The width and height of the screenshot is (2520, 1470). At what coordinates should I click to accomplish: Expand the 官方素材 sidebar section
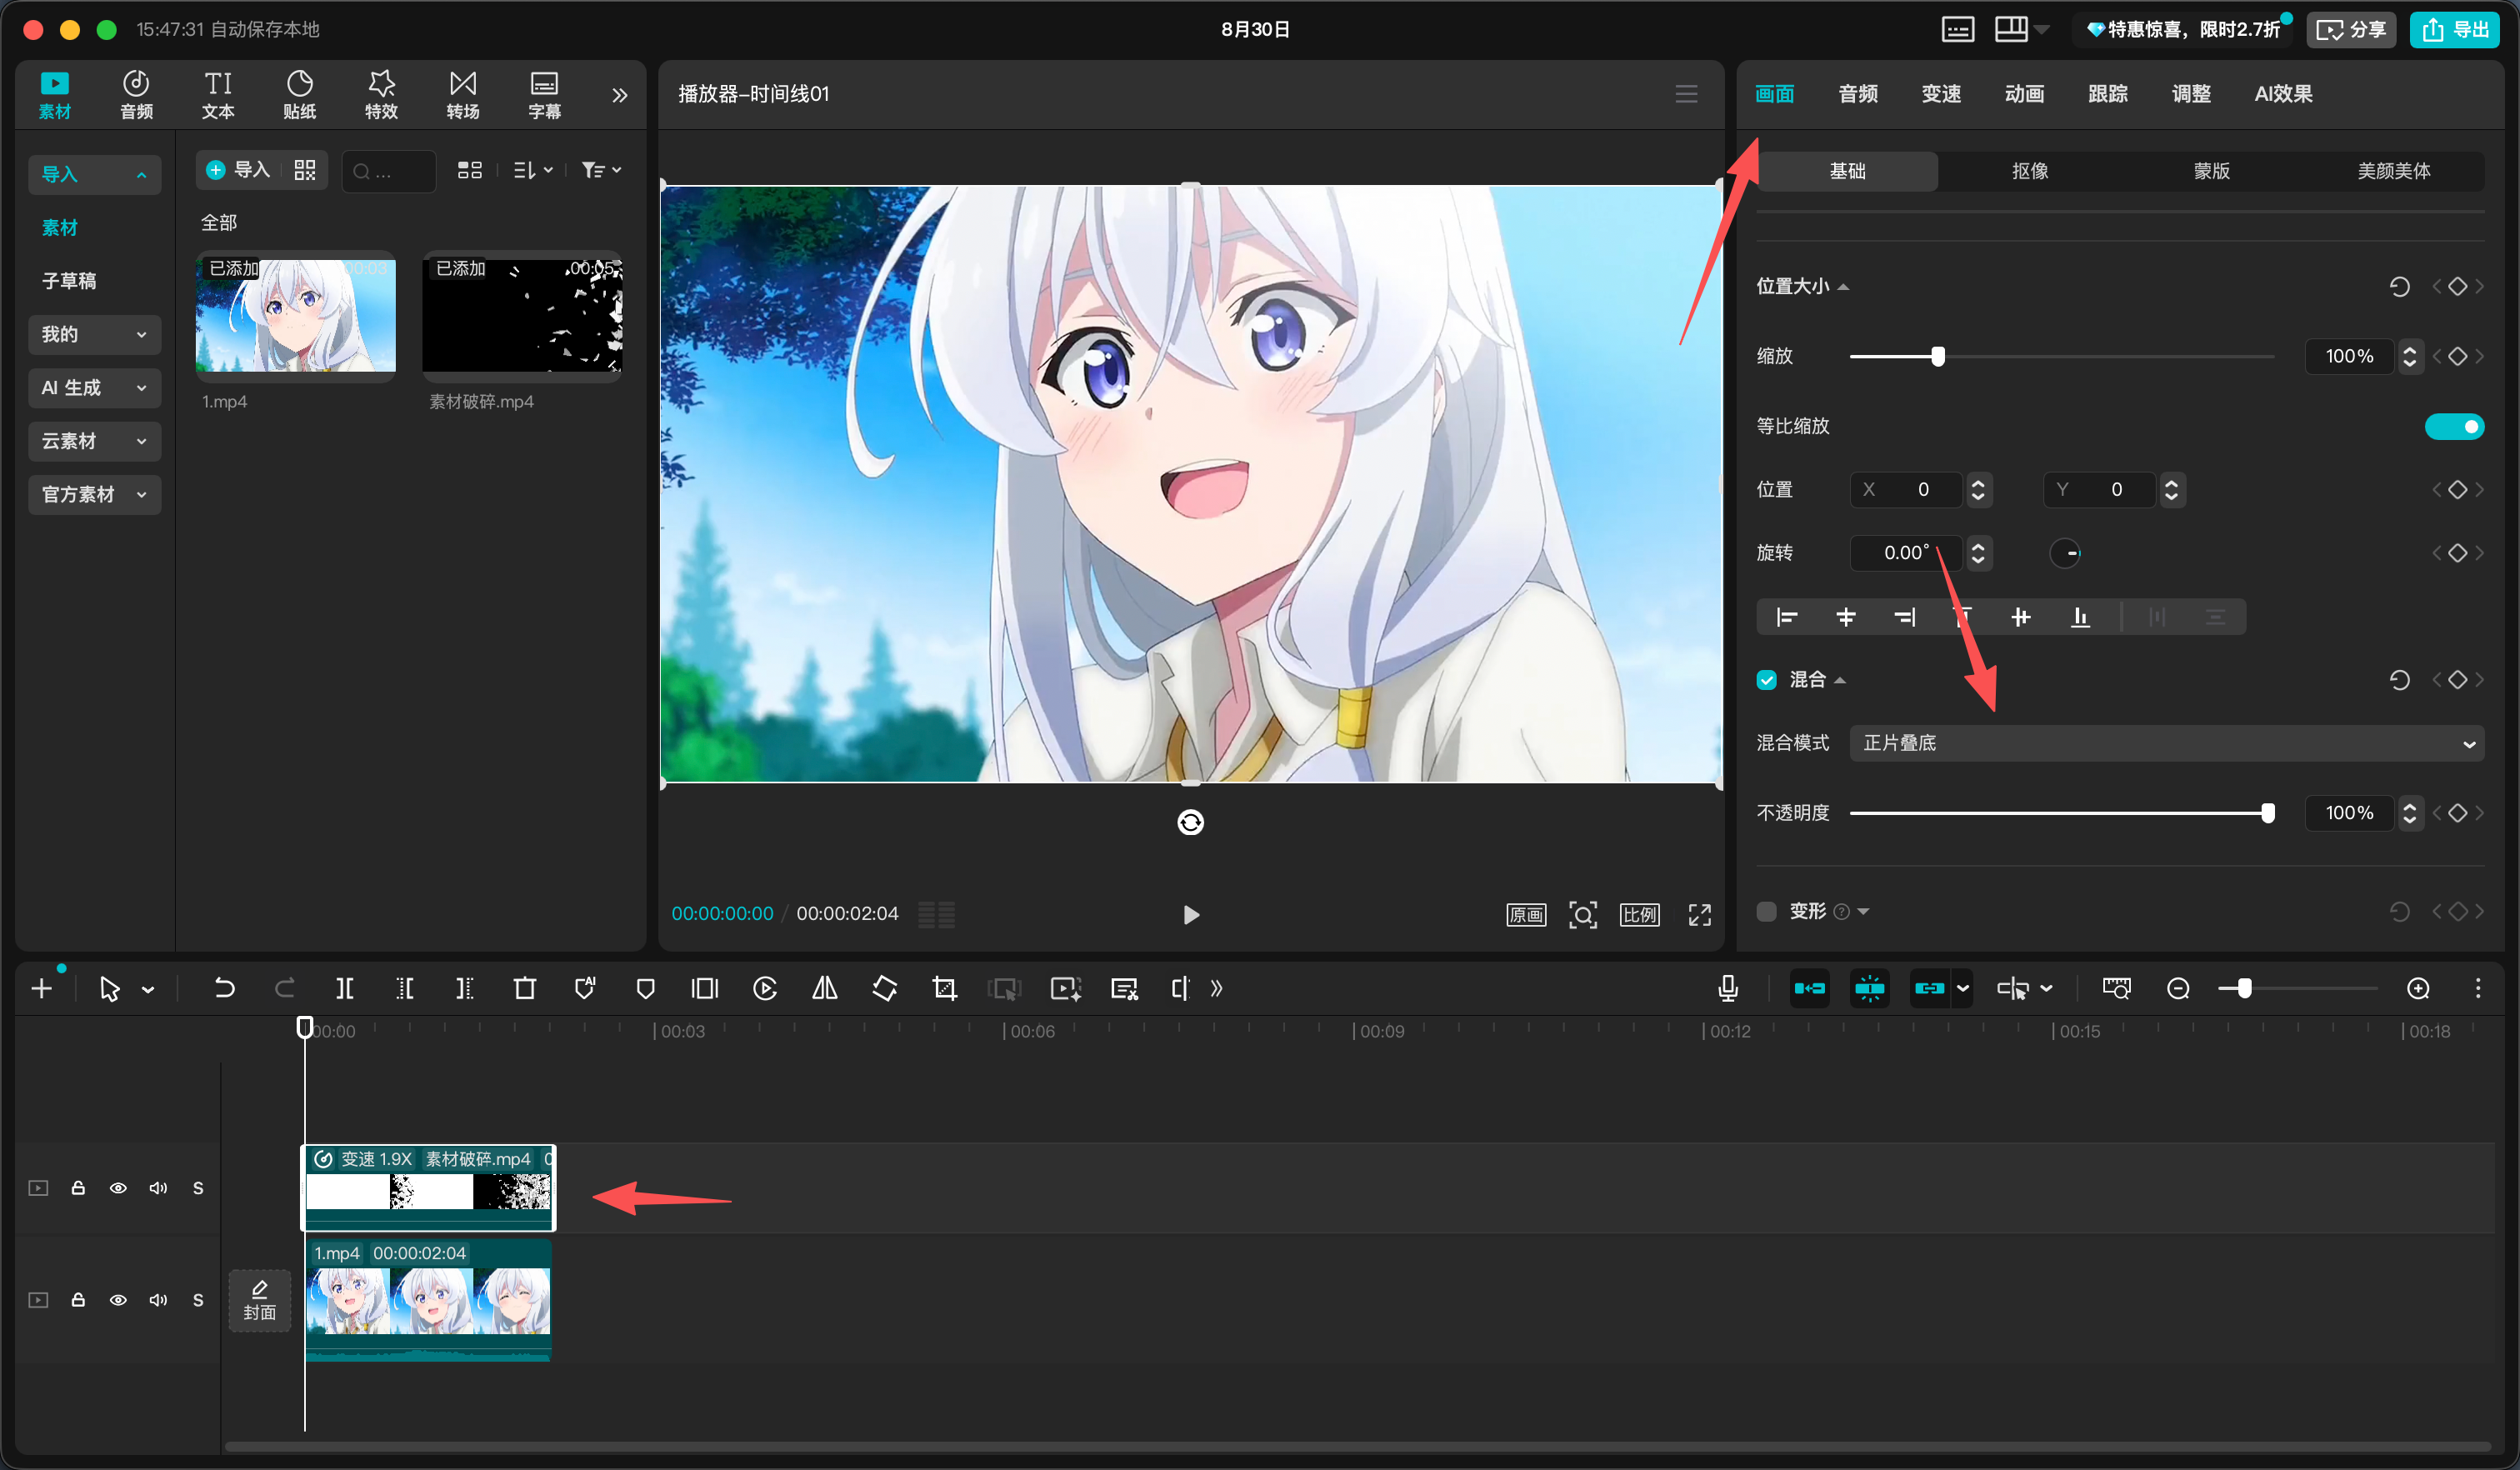tap(94, 494)
